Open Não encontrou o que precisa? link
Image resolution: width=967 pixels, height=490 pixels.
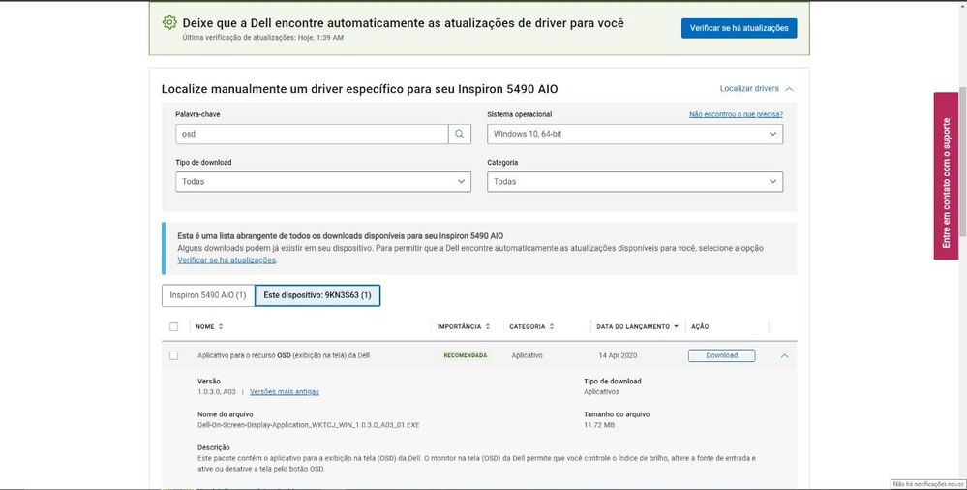tap(736, 115)
